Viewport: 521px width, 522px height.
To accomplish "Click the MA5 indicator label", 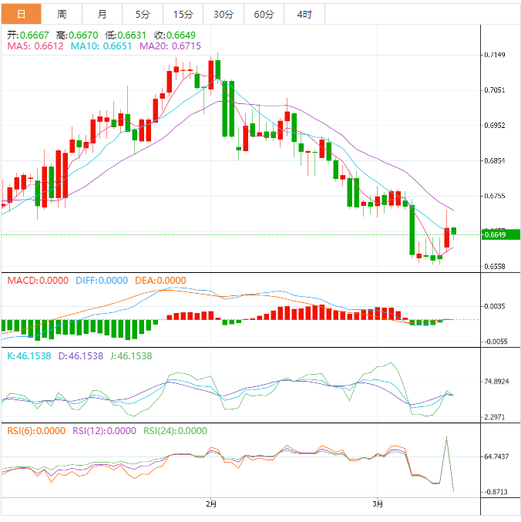I will 35,46.
